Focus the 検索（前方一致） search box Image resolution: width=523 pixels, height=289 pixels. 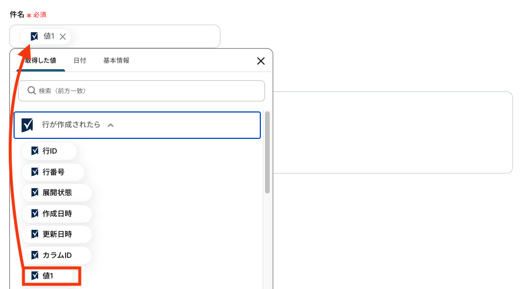147,91
